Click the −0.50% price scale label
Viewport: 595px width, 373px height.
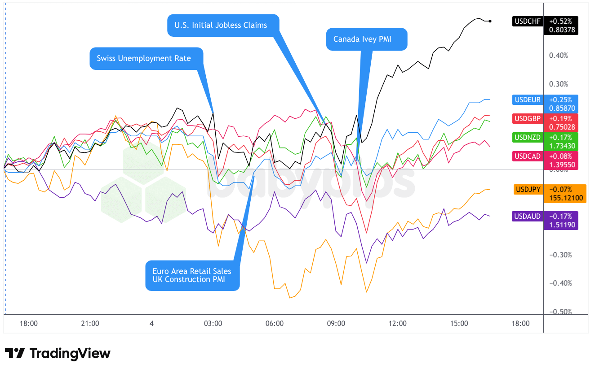pyautogui.click(x=559, y=312)
